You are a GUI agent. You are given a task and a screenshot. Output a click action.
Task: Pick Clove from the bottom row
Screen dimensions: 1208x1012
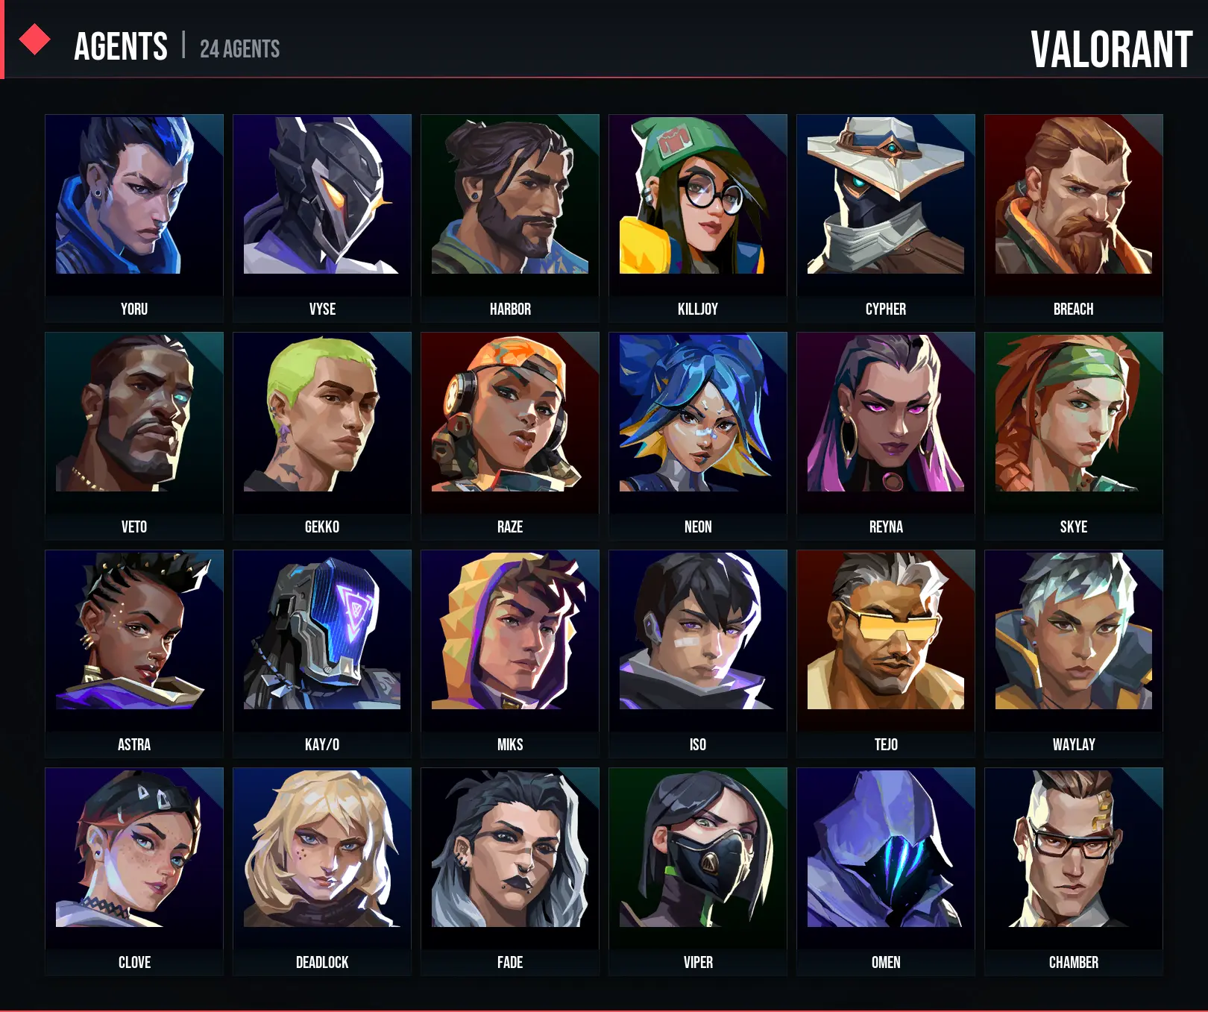click(134, 871)
